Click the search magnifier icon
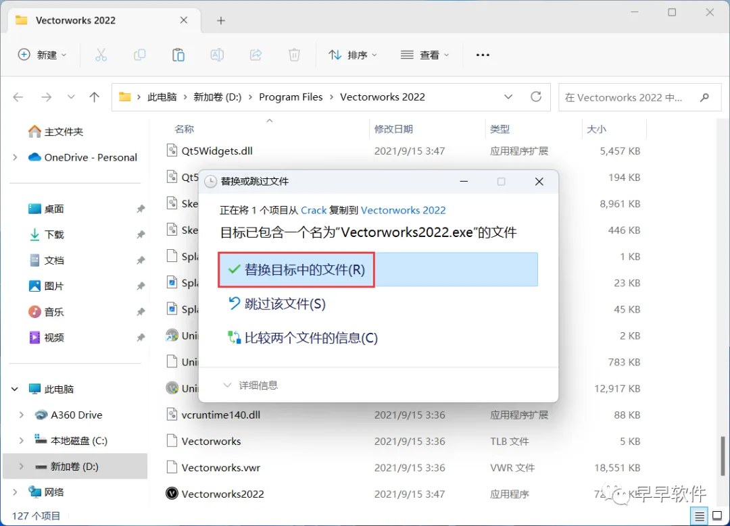 (704, 97)
